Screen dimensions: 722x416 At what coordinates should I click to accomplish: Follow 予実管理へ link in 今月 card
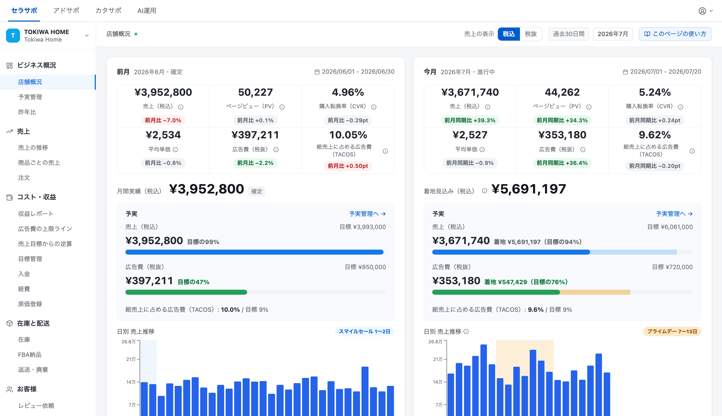[674, 214]
